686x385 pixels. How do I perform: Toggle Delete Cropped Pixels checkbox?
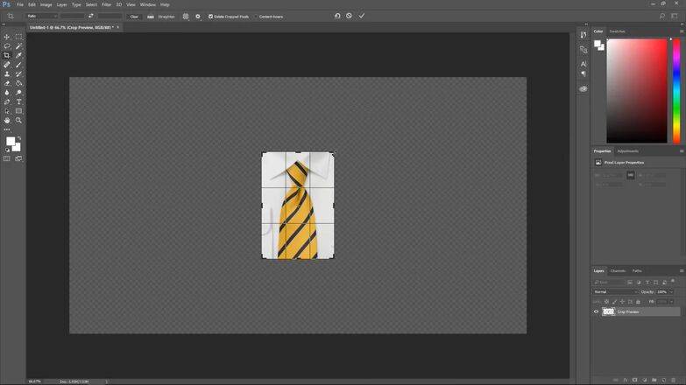tap(211, 16)
